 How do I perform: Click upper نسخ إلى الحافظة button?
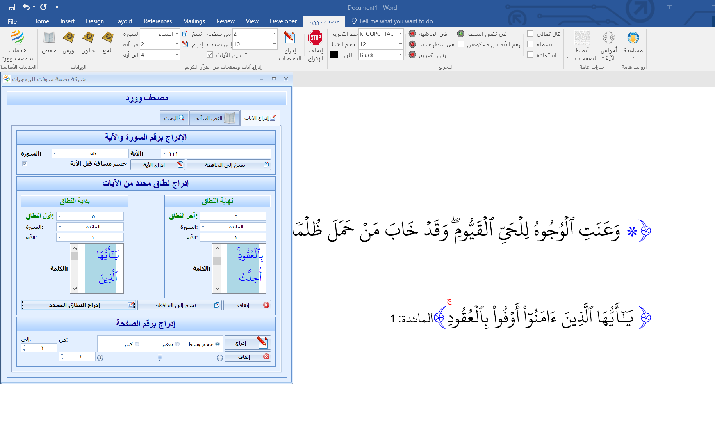tap(228, 165)
